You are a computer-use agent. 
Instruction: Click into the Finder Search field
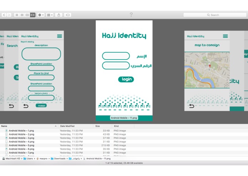(x=215, y=15)
